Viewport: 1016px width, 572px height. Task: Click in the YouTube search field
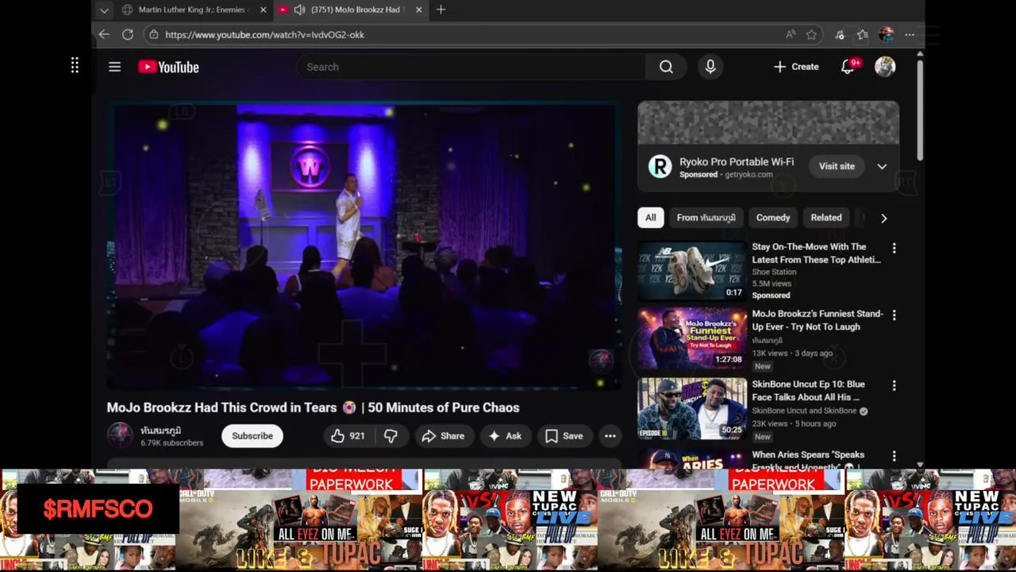point(471,68)
